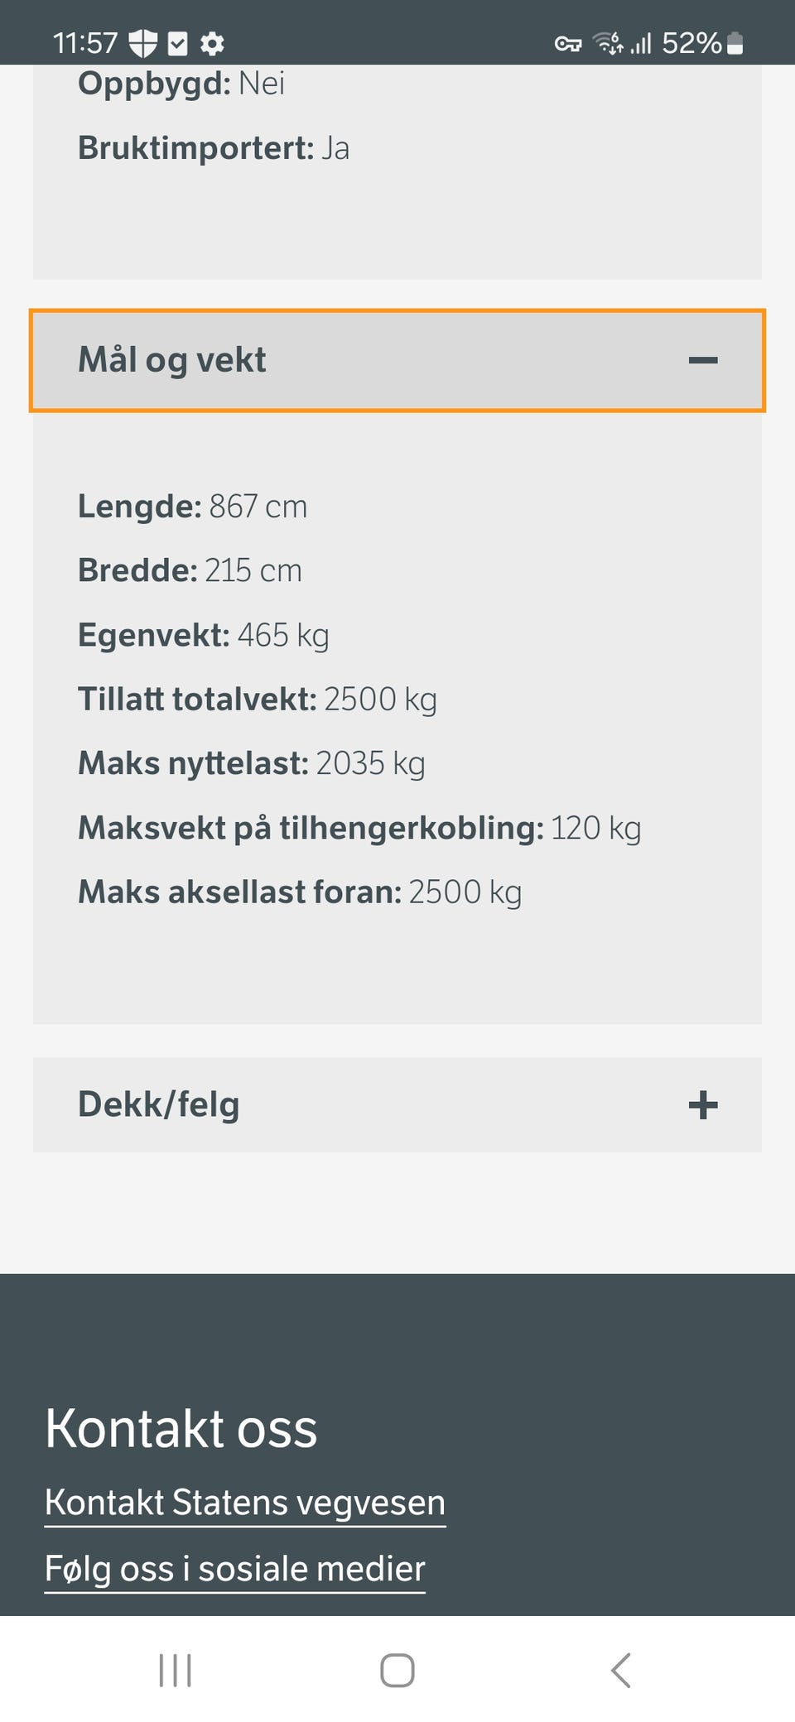This screenshot has height=1722, width=795.
Task: Tap the shield icon in status bar
Action: tap(143, 43)
